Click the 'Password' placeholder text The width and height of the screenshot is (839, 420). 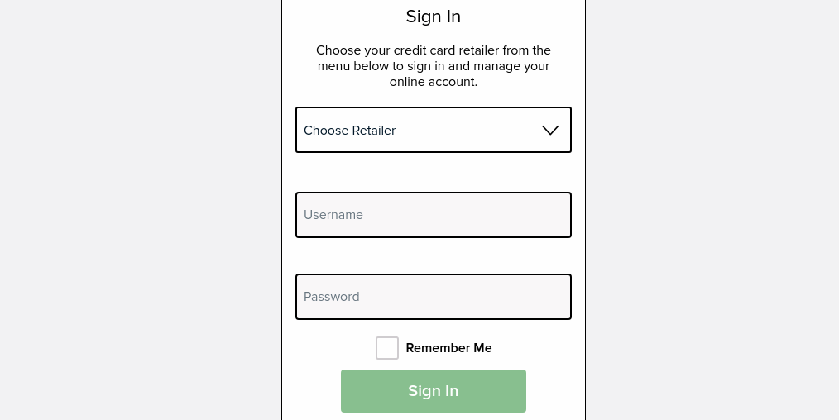(x=331, y=297)
